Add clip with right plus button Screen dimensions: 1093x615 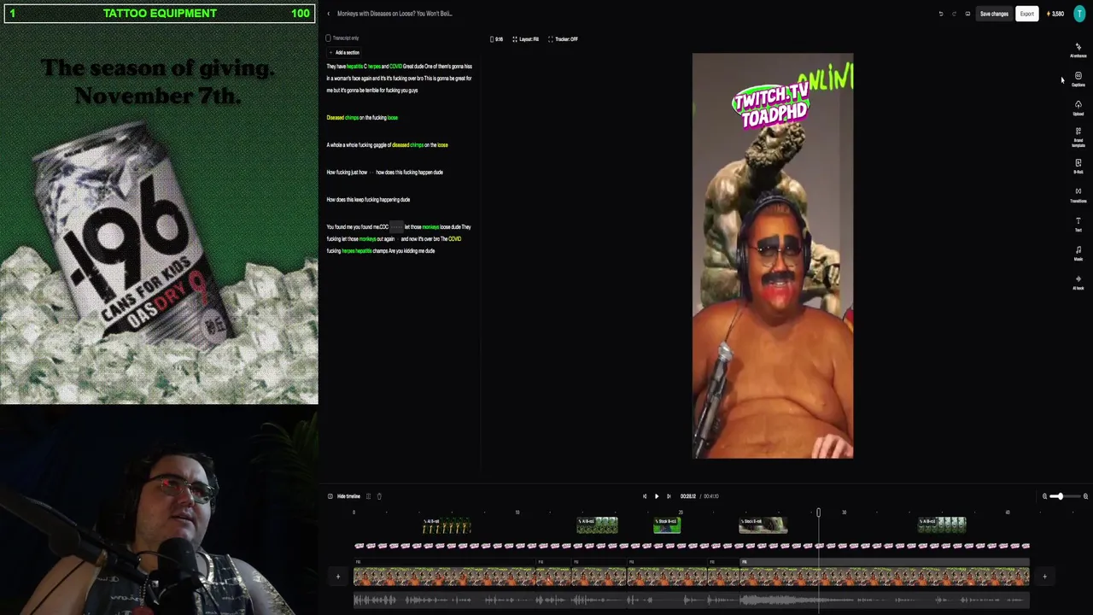tap(1044, 577)
